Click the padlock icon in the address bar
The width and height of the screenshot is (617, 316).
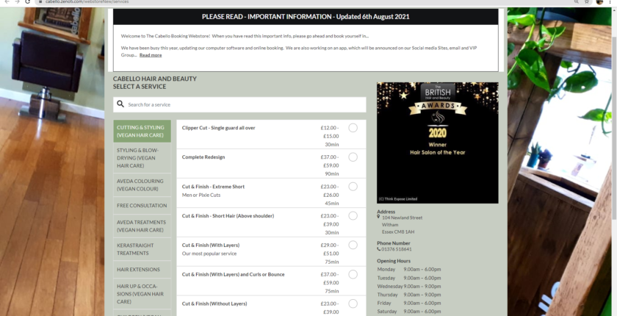(40, 2)
